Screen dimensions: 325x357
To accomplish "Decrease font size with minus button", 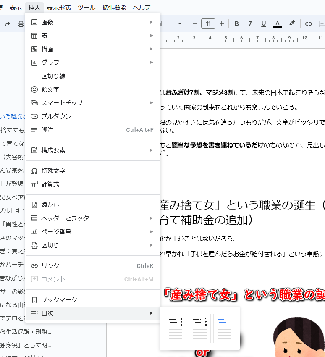I will pyautogui.click(x=194, y=24).
